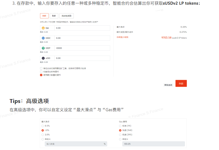This screenshot has width=219, height=150.
Task: Click the USDC coin icon
Action: 43,38
